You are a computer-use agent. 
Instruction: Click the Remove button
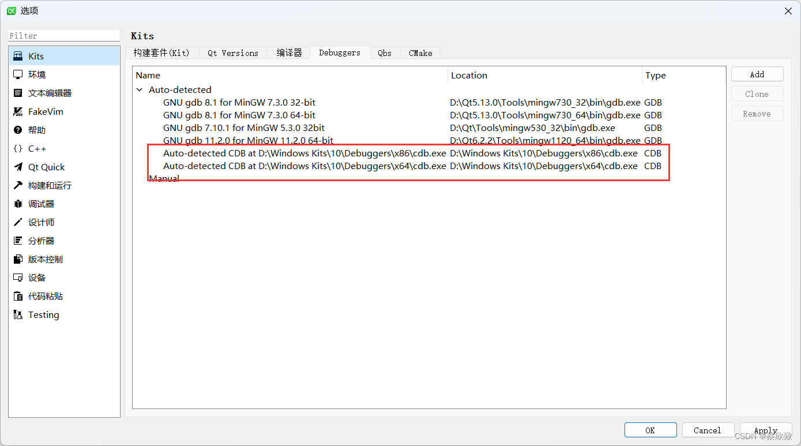pyautogui.click(x=757, y=114)
